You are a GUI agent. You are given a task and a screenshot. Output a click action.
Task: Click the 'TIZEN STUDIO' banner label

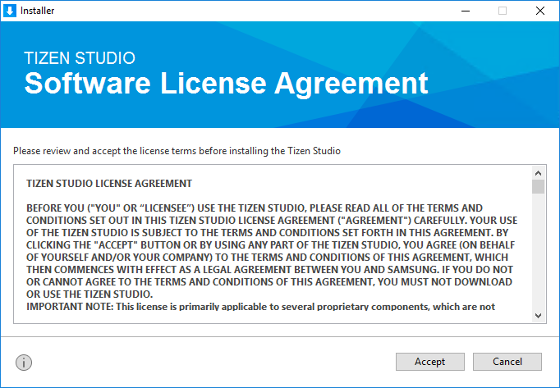coord(80,58)
